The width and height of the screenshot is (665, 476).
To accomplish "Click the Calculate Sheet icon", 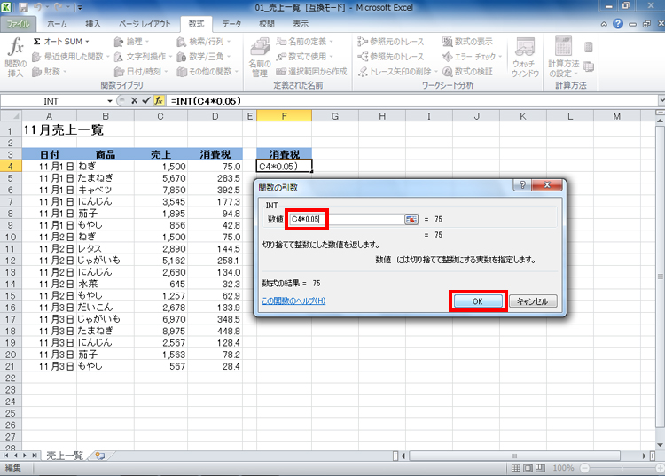I will pyautogui.click(x=588, y=66).
